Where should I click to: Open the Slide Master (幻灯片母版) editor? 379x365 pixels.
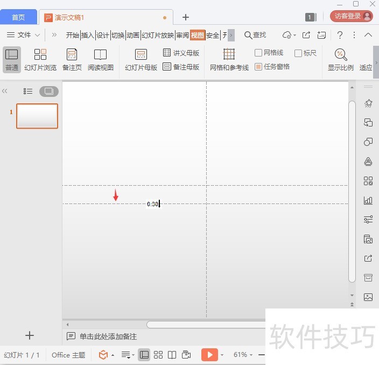(x=141, y=59)
